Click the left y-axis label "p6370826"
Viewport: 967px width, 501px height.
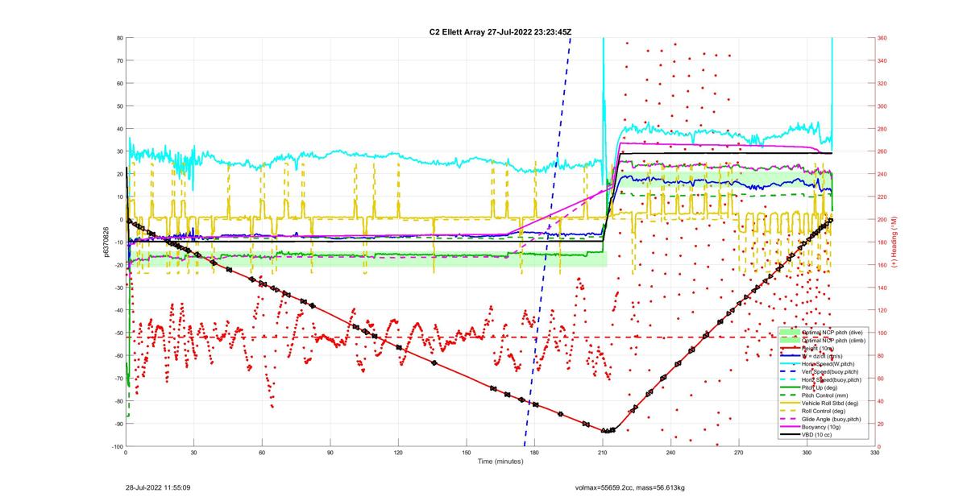tap(106, 242)
